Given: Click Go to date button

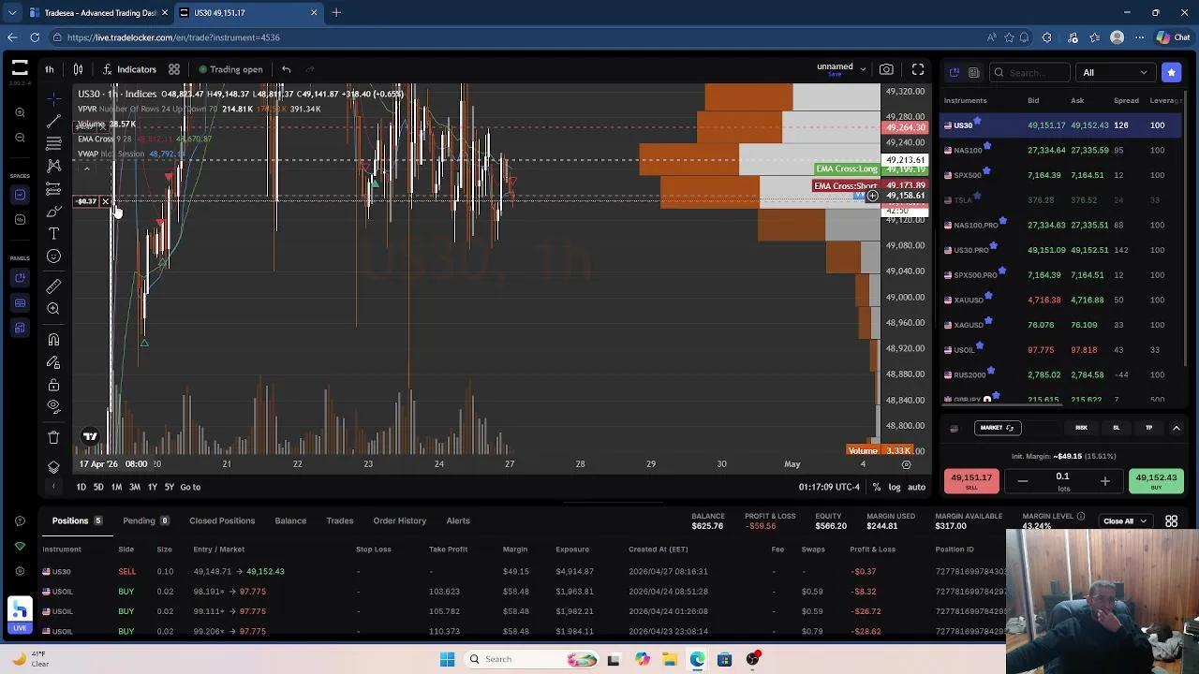Looking at the screenshot, I should click(x=190, y=487).
